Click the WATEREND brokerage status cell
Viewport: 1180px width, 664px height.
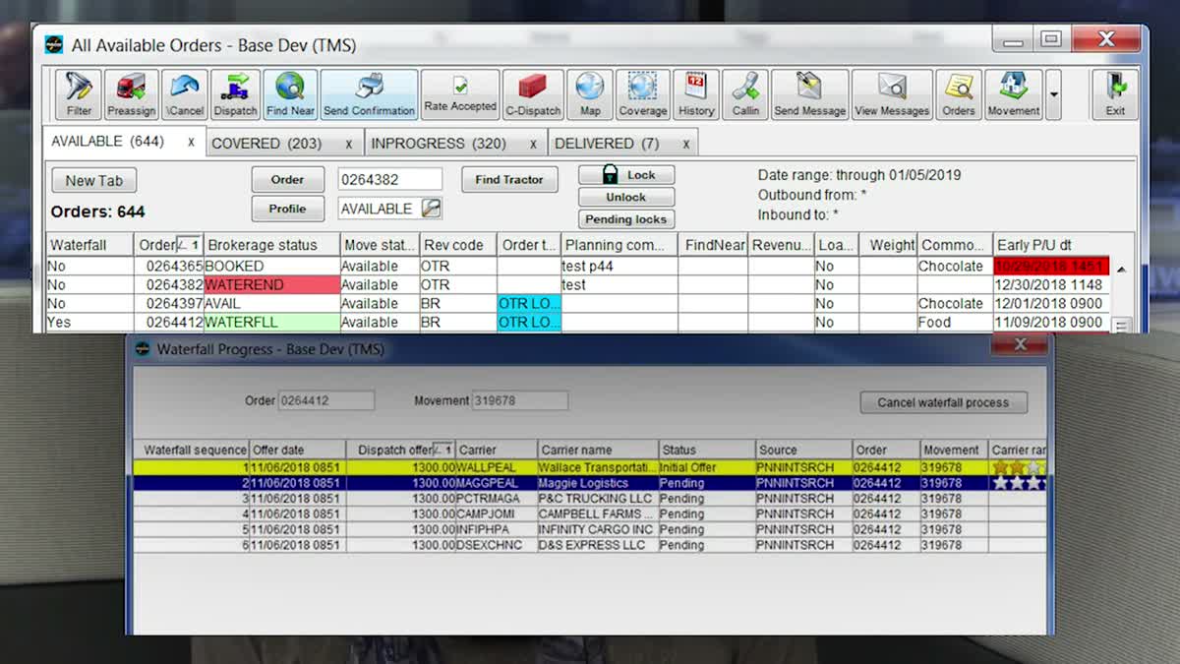[x=272, y=285]
